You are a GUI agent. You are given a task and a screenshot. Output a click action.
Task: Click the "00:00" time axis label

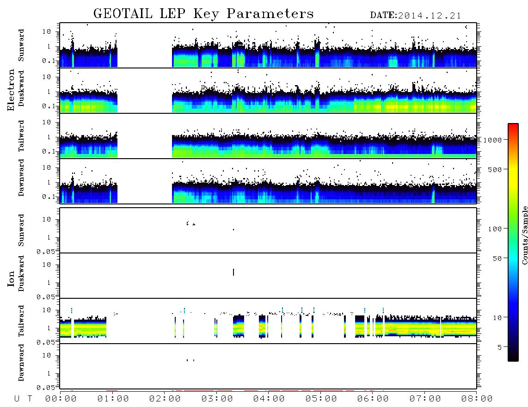coord(61,399)
